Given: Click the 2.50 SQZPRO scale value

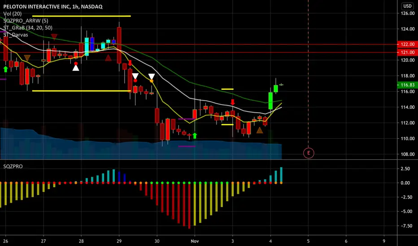Looking at the screenshot, I should (x=405, y=169).
